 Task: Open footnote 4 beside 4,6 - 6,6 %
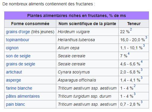pos(142,62)
